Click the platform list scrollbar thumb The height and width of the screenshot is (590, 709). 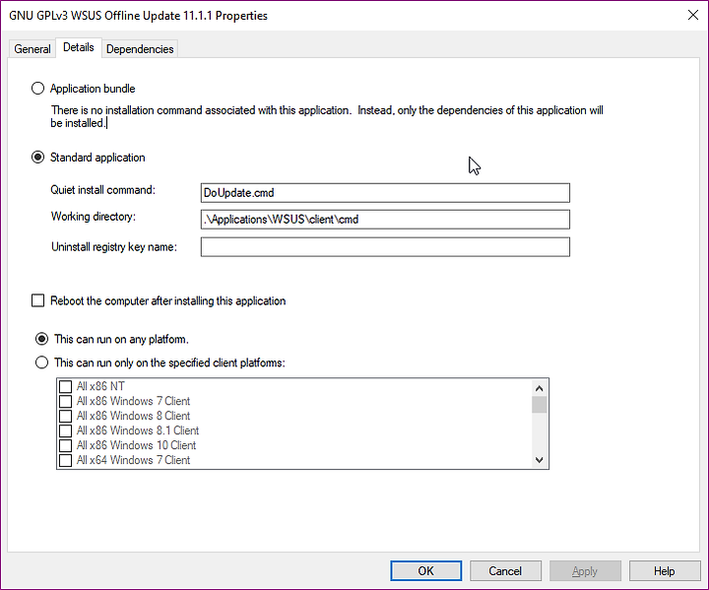(x=539, y=405)
